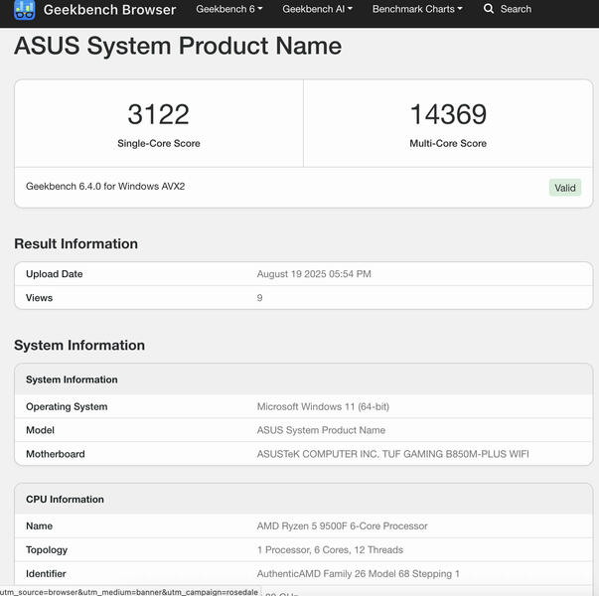The height and width of the screenshot is (596, 599).
Task: Click the Multi-Core Score label
Action: [448, 143]
